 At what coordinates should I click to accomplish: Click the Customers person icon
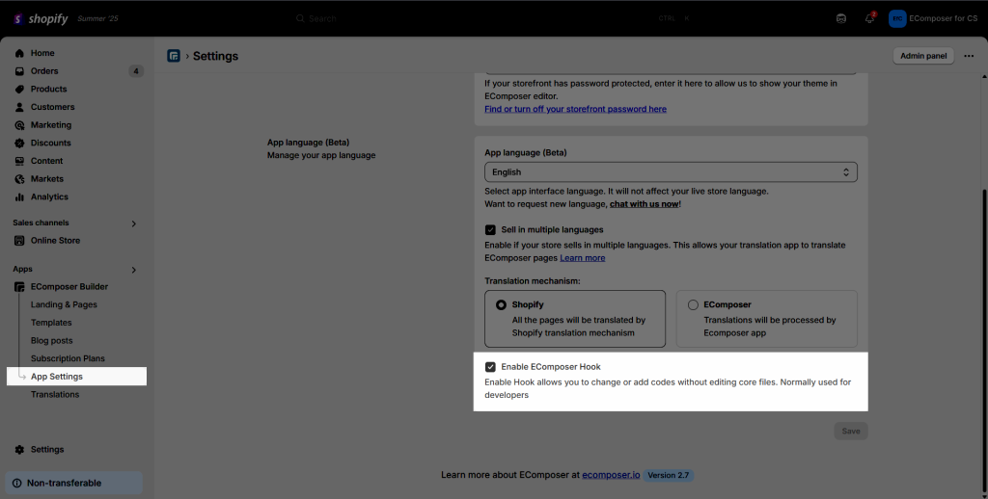point(19,107)
